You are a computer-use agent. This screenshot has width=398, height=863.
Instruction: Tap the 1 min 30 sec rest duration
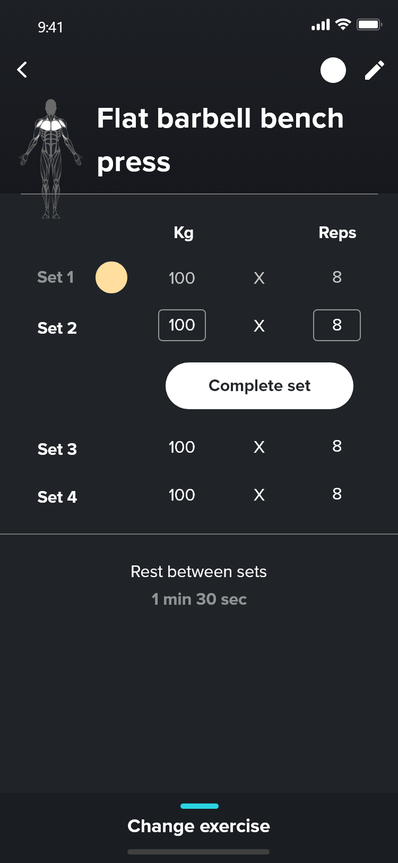(199, 599)
